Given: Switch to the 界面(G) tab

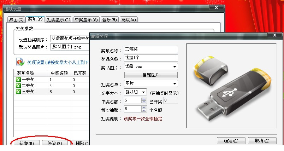Looking at the screenshot, I should coord(16,19).
